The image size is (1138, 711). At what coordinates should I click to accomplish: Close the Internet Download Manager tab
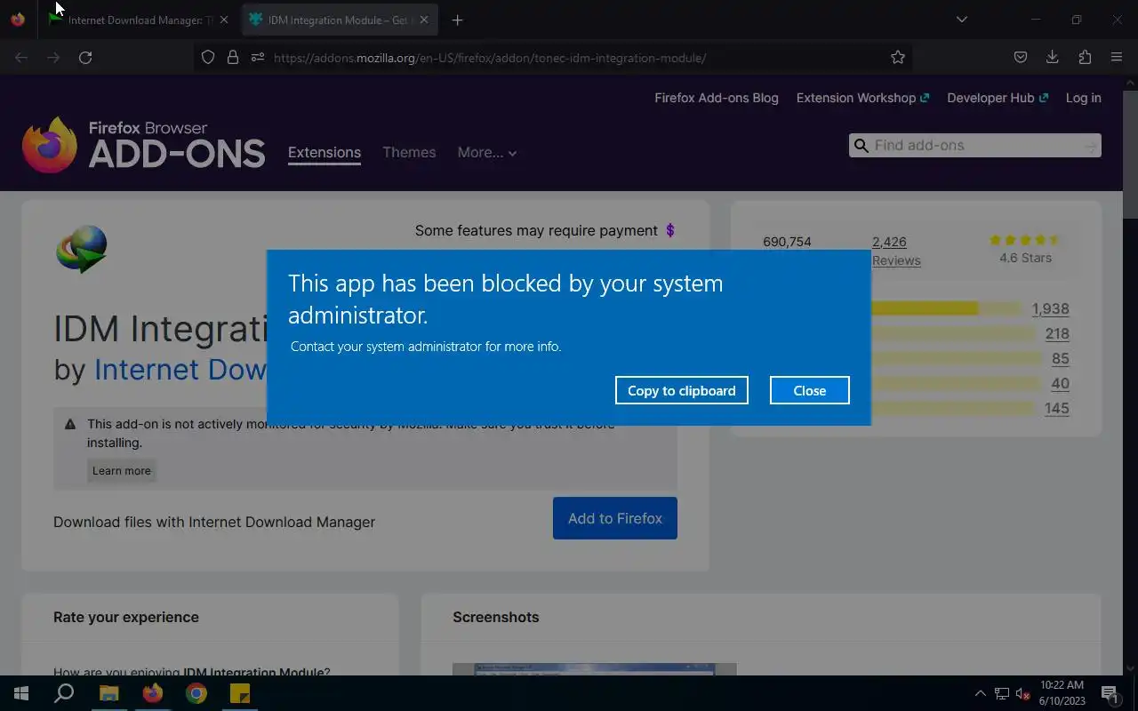click(224, 20)
